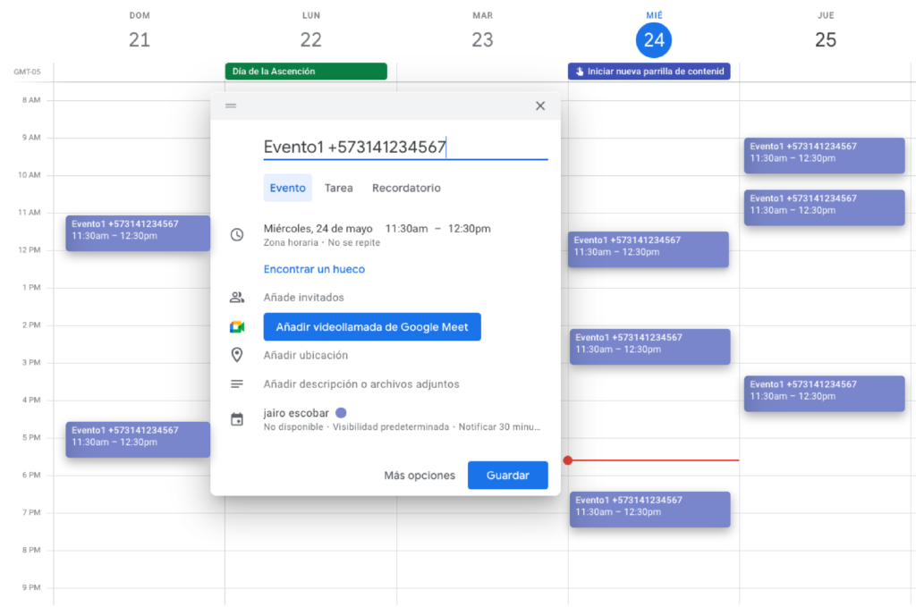Select the Evento tab
This screenshot has width=916, height=607.
pos(287,188)
